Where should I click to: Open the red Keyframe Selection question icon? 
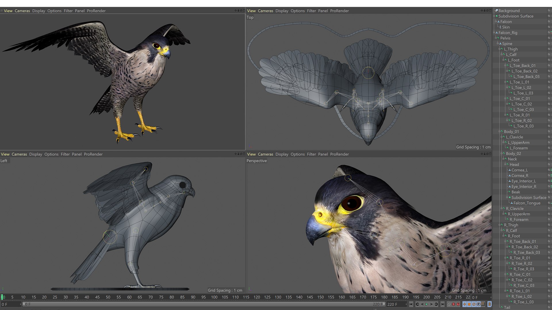click(x=458, y=304)
